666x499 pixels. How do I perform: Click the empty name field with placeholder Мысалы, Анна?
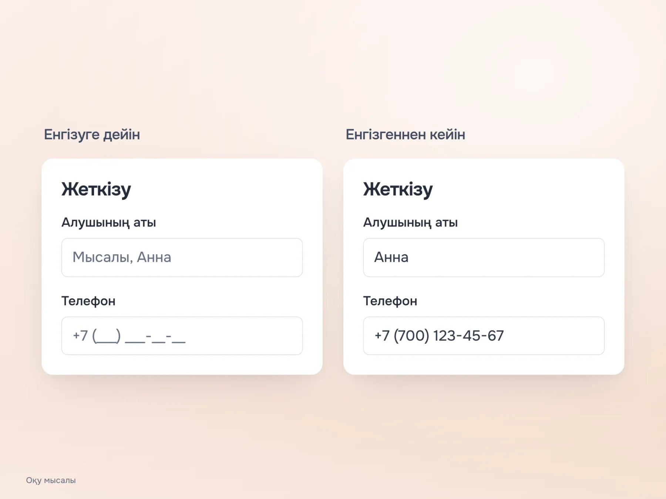(182, 258)
